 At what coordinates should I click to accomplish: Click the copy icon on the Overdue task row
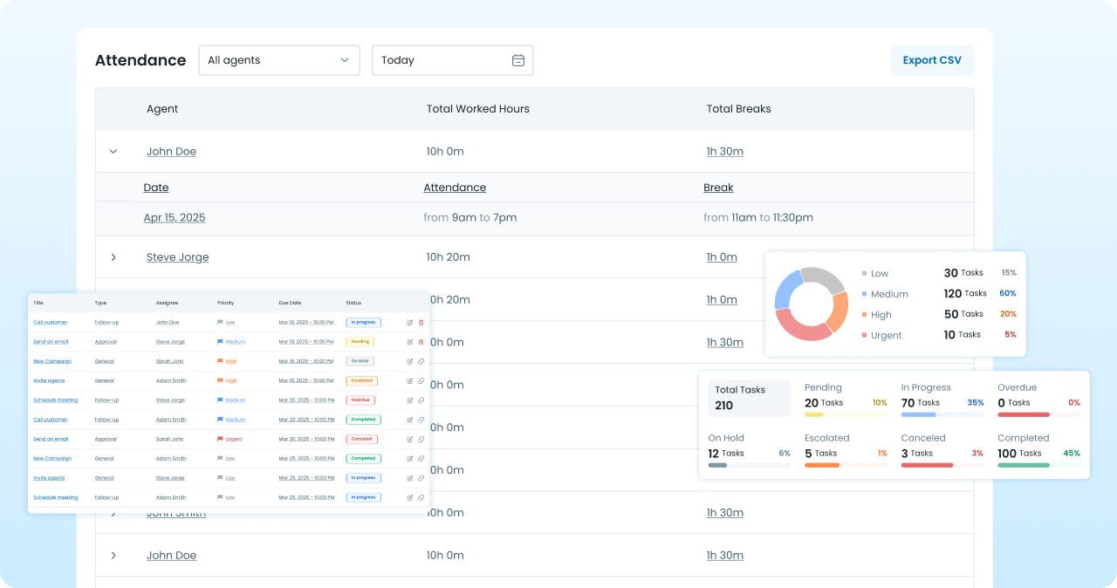421,400
